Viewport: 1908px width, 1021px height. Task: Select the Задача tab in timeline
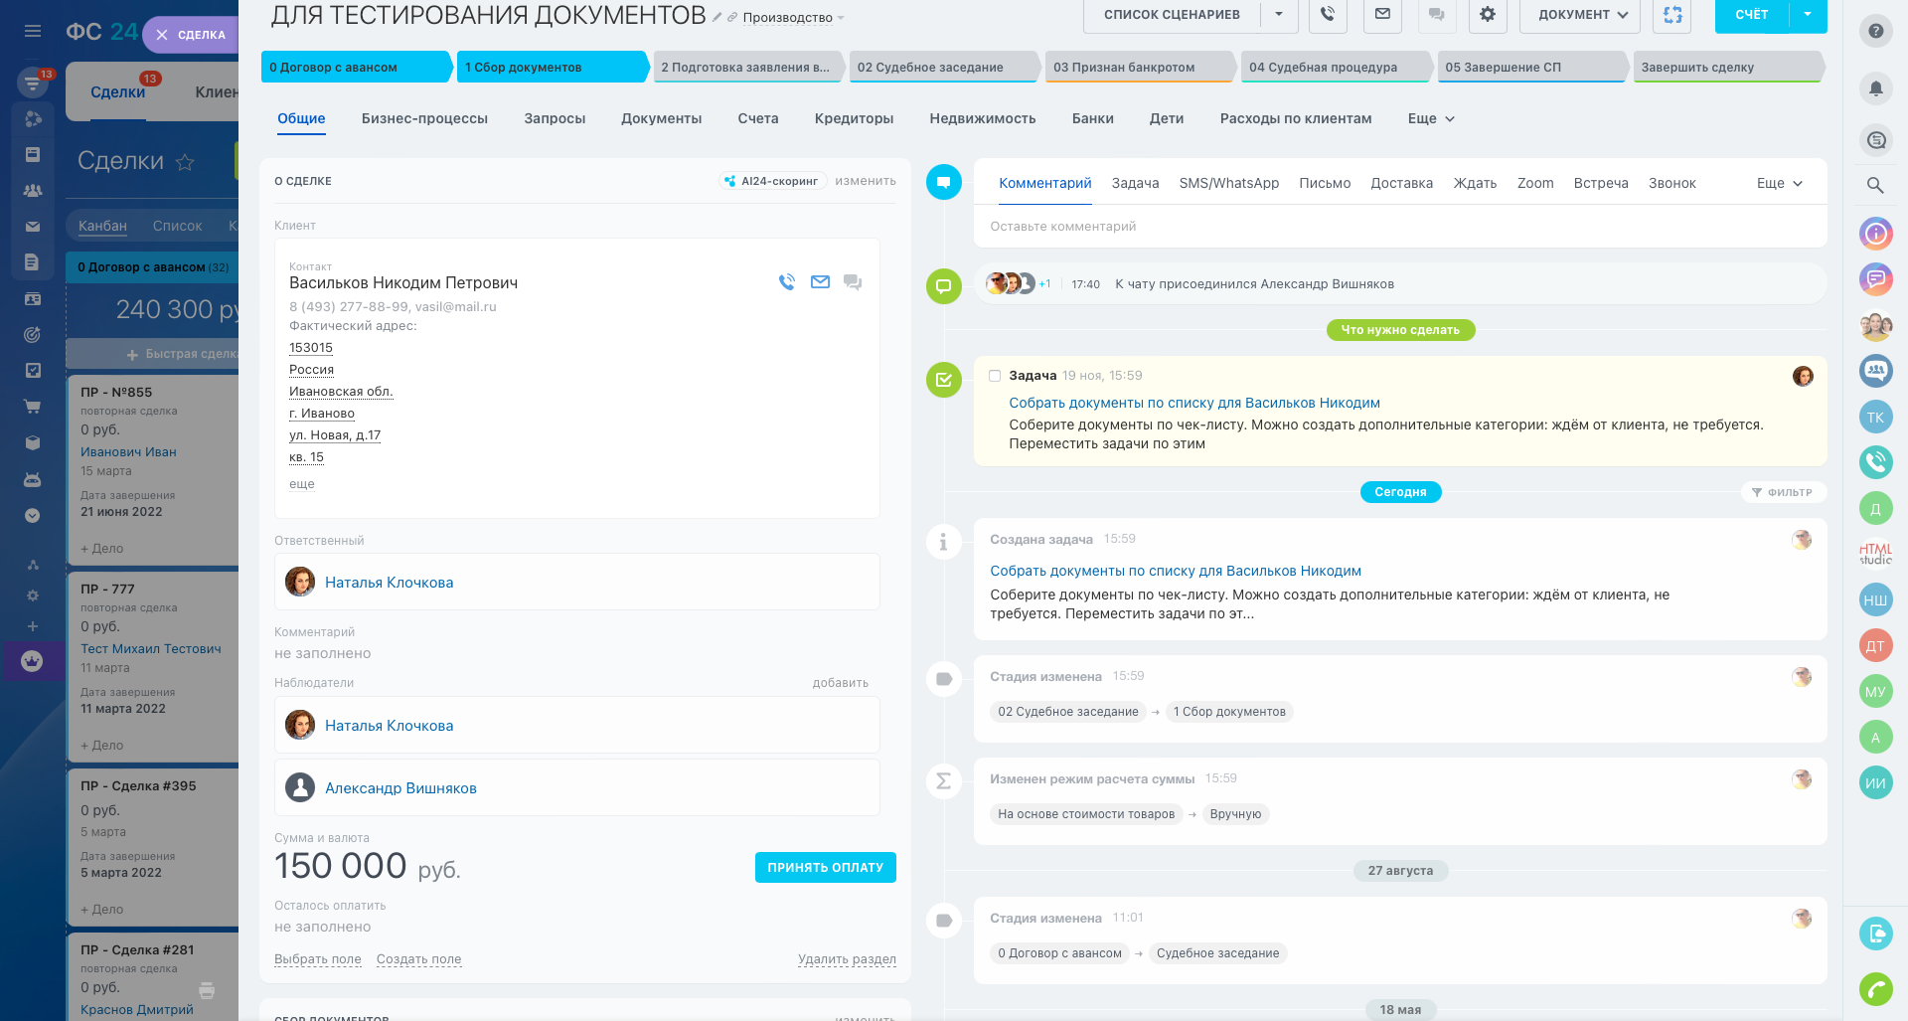tap(1135, 183)
